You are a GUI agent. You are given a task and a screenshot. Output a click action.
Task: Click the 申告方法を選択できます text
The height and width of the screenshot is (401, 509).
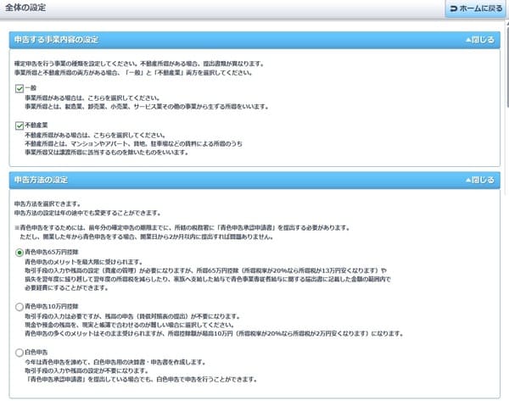click(x=48, y=204)
